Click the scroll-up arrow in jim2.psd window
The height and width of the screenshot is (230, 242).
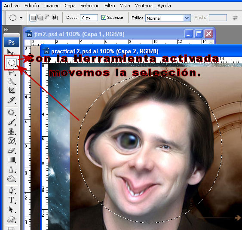211,42
